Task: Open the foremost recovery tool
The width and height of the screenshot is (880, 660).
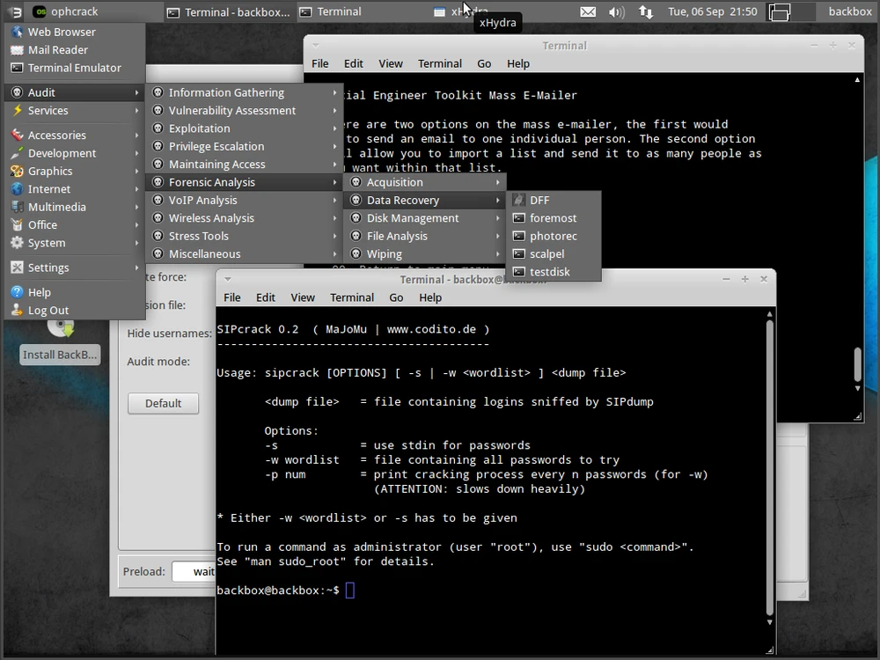Action: 553,218
